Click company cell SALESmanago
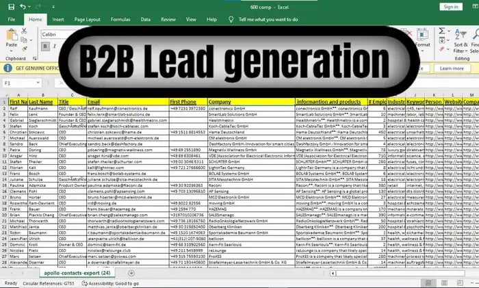 click(x=251, y=215)
